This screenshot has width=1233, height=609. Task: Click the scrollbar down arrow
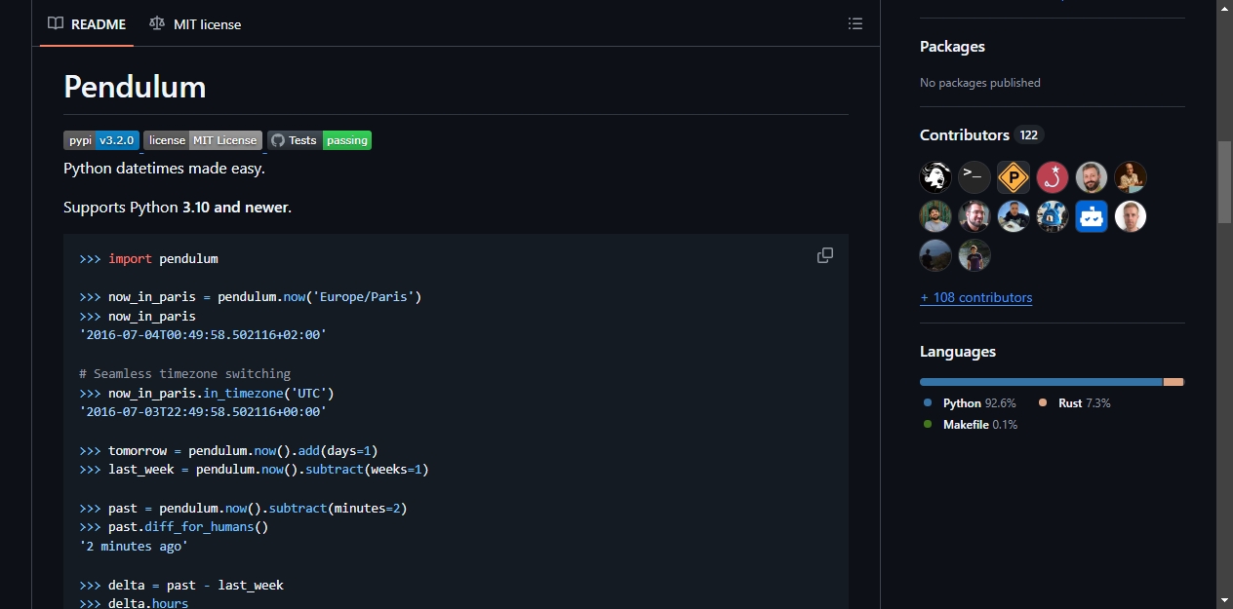pyautogui.click(x=1224, y=600)
